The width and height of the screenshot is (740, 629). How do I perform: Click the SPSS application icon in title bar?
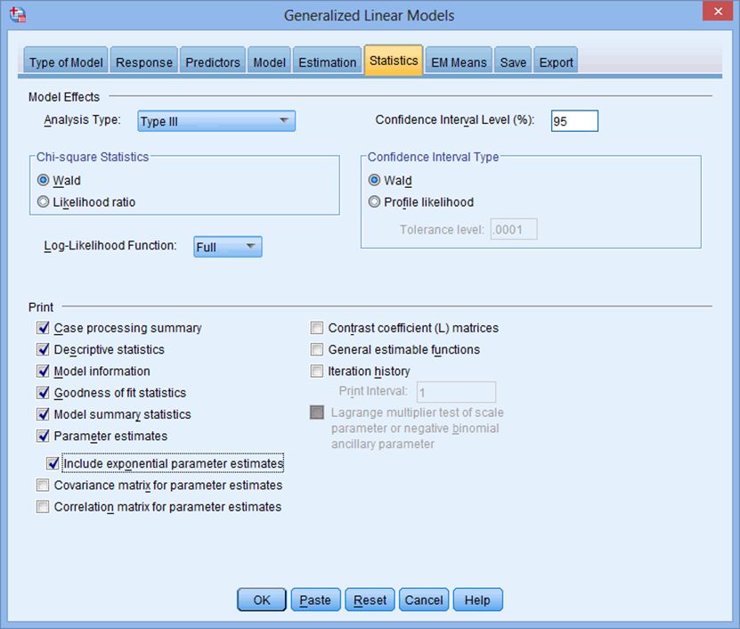[x=18, y=14]
